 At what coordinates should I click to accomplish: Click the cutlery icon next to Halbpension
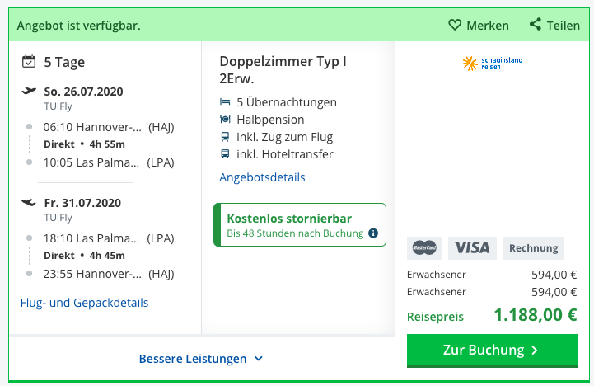click(225, 120)
